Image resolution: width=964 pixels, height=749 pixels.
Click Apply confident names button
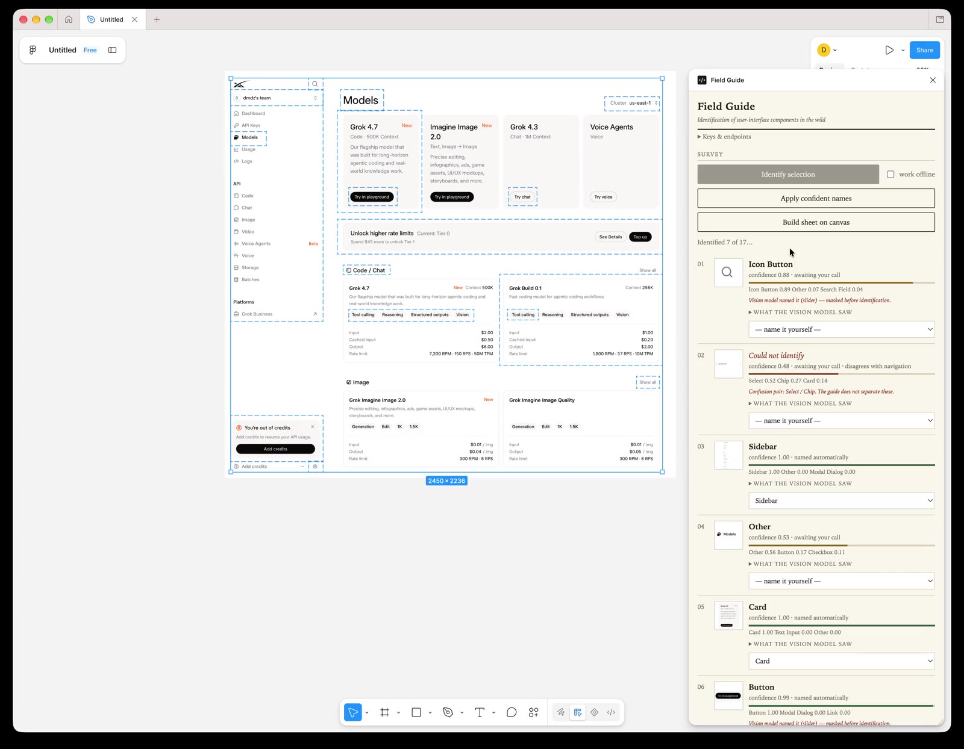[816, 198]
